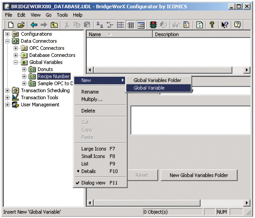255x218 pixels.
Task: Select Multiply... in context menu
Action: (100, 99)
